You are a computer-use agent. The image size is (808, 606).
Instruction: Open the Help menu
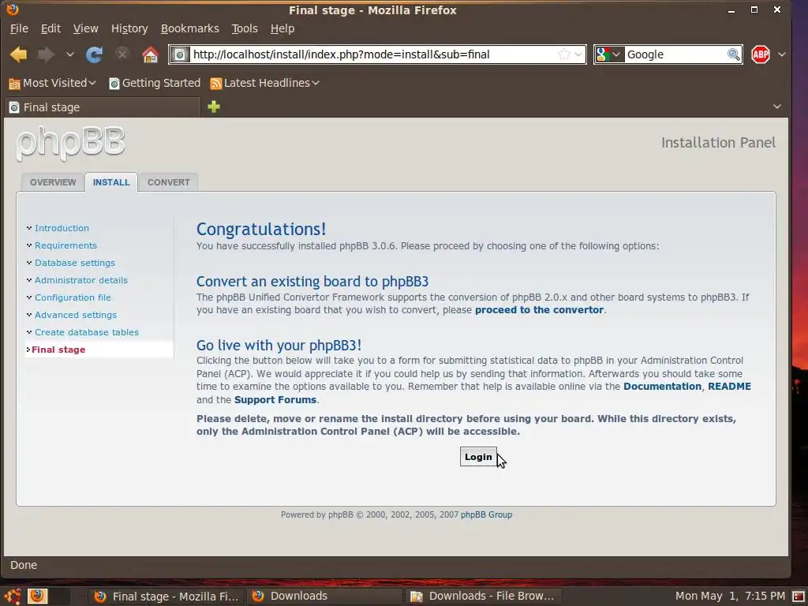tap(282, 29)
